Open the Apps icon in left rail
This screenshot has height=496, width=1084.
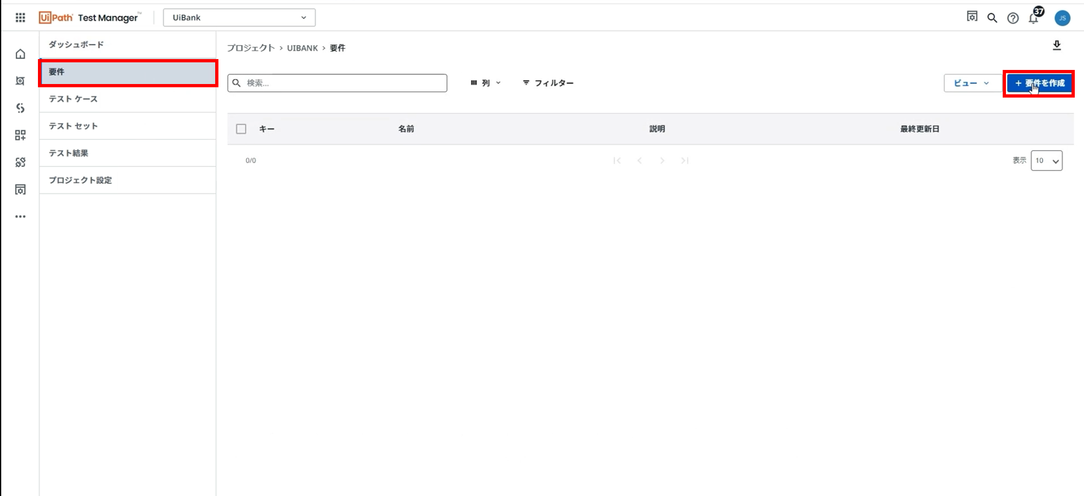click(x=20, y=136)
